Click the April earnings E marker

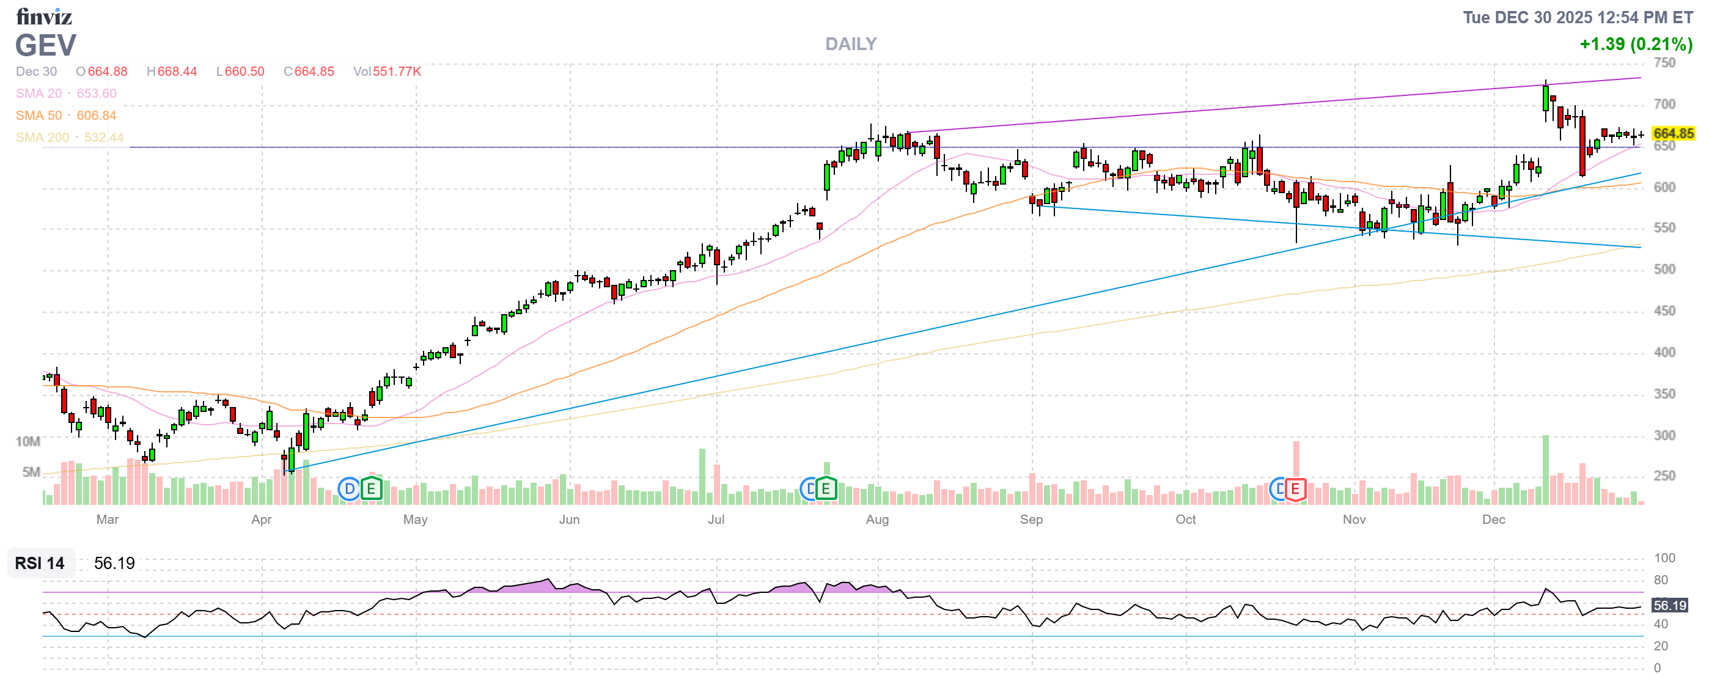click(372, 490)
